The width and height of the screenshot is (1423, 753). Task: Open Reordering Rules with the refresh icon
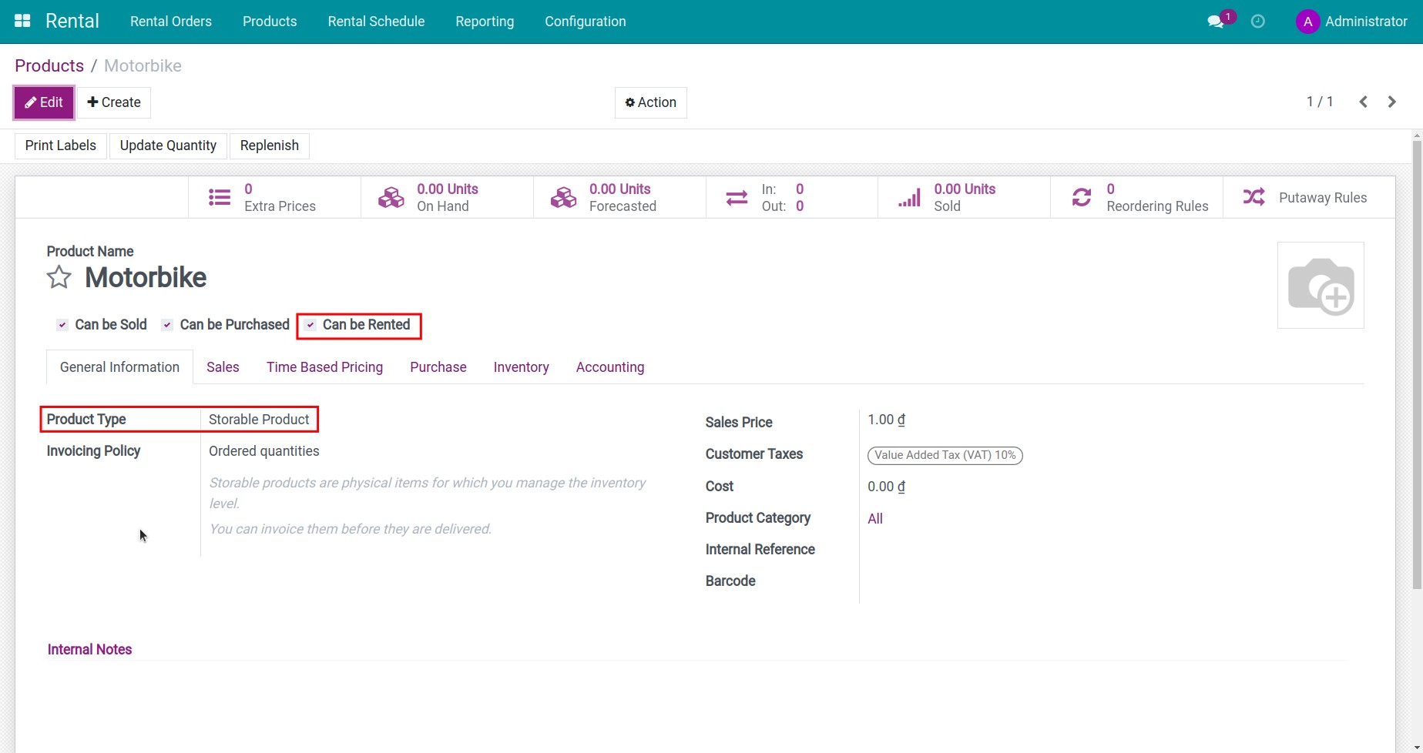point(1082,196)
